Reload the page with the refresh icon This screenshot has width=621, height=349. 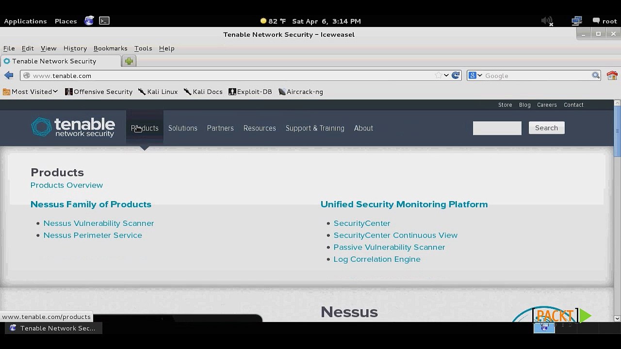point(456,75)
